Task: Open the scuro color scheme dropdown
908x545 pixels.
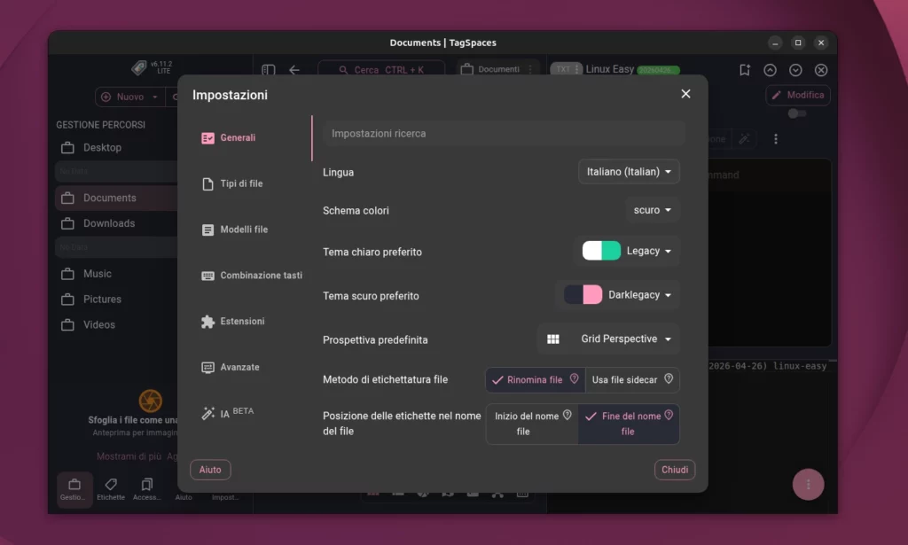Action: [653, 210]
